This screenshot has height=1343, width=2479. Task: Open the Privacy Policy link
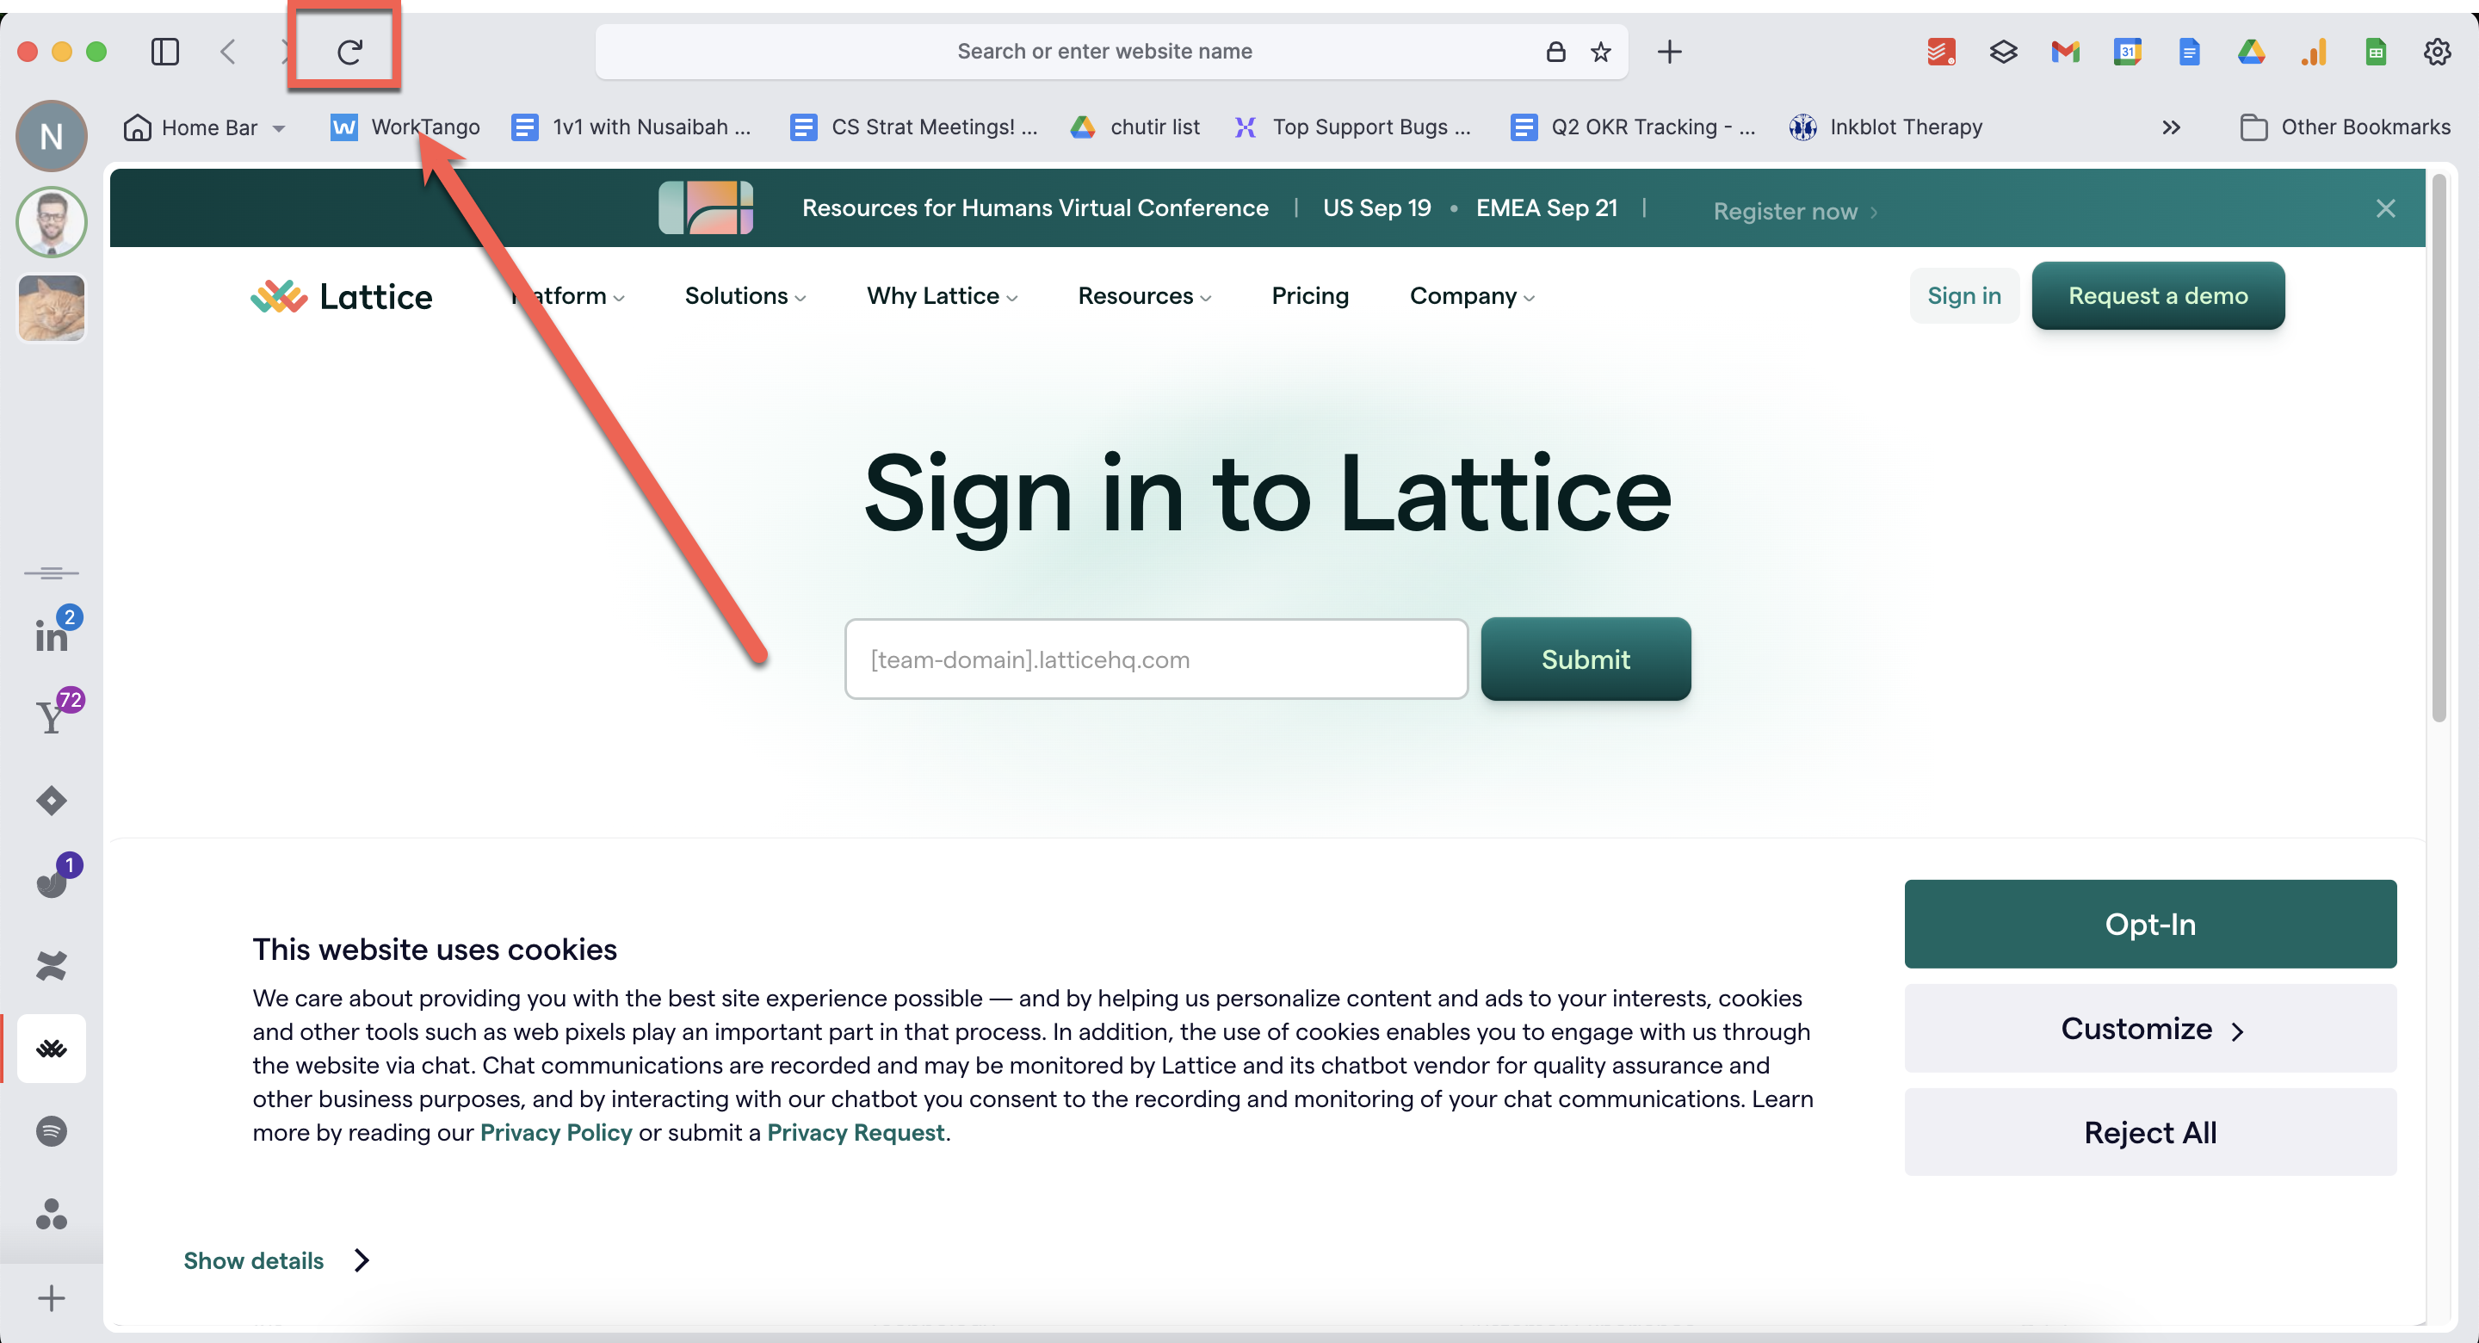556,1132
